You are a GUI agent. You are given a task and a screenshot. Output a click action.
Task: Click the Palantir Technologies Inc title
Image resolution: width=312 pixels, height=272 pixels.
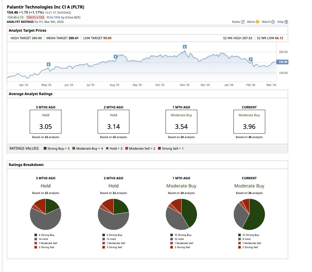coord(45,7)
